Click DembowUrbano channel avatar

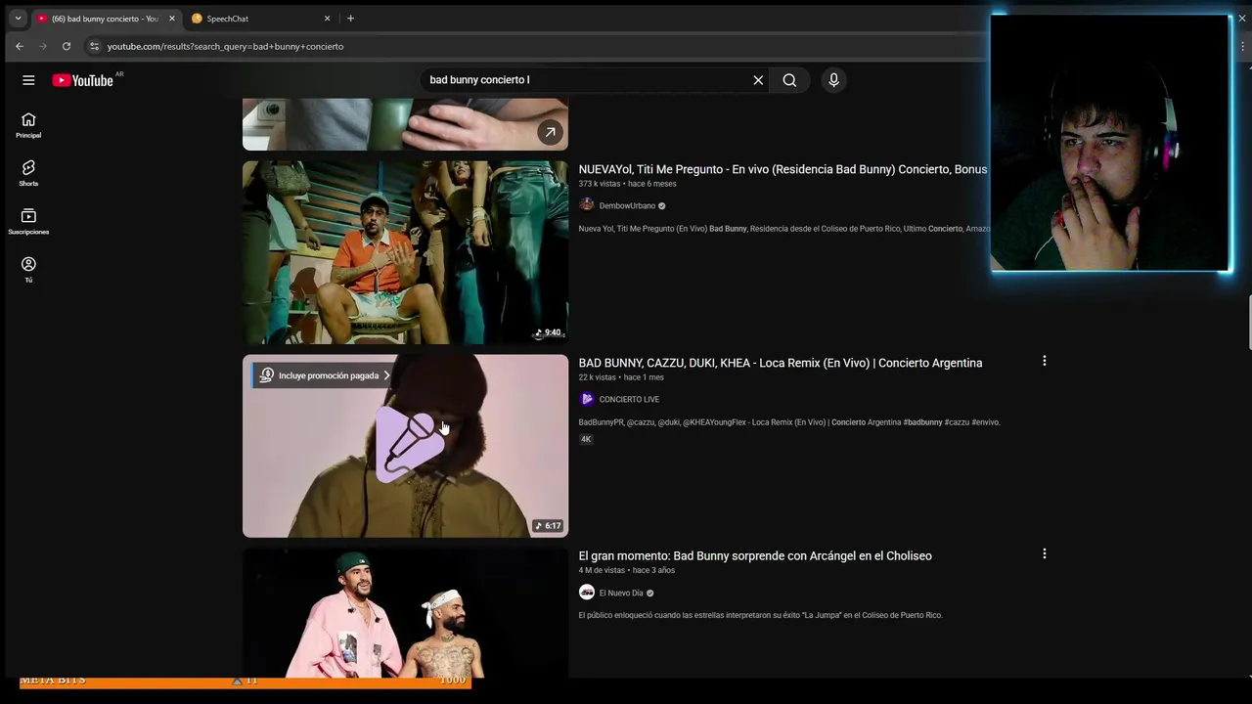click(587, 205)
